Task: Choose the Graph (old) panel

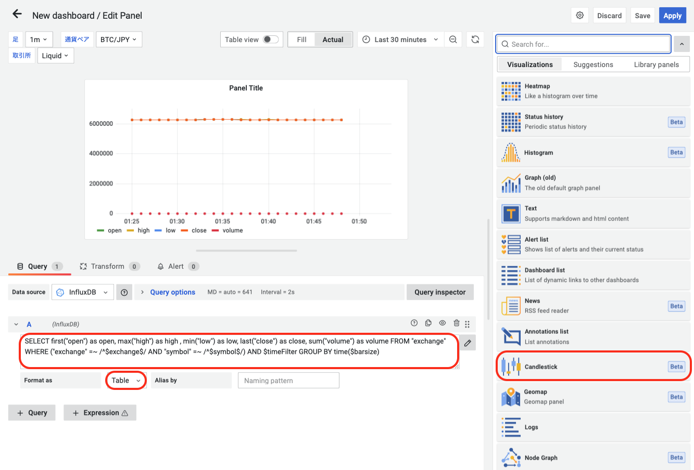Action: pos(594,183)
